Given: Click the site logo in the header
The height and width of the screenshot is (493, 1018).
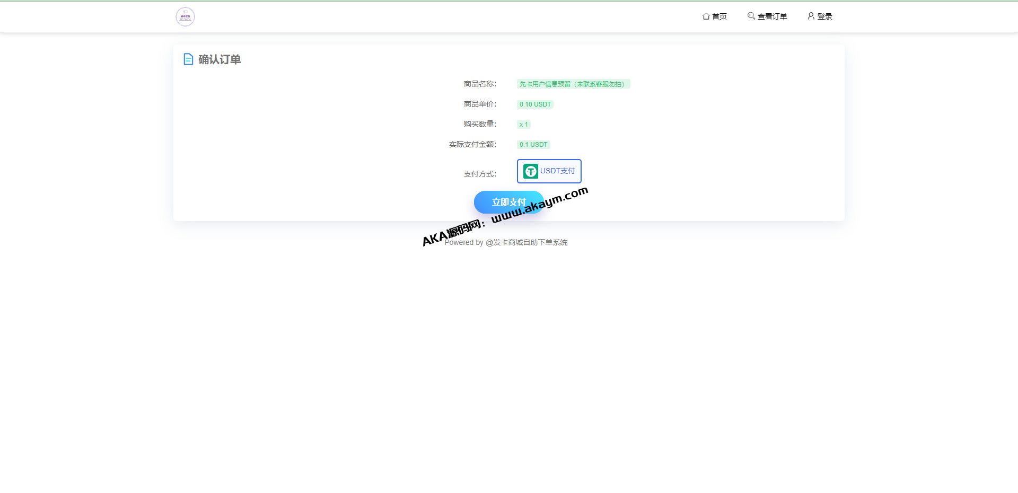Looking at the screenshot, I should [x=185, y=17].
